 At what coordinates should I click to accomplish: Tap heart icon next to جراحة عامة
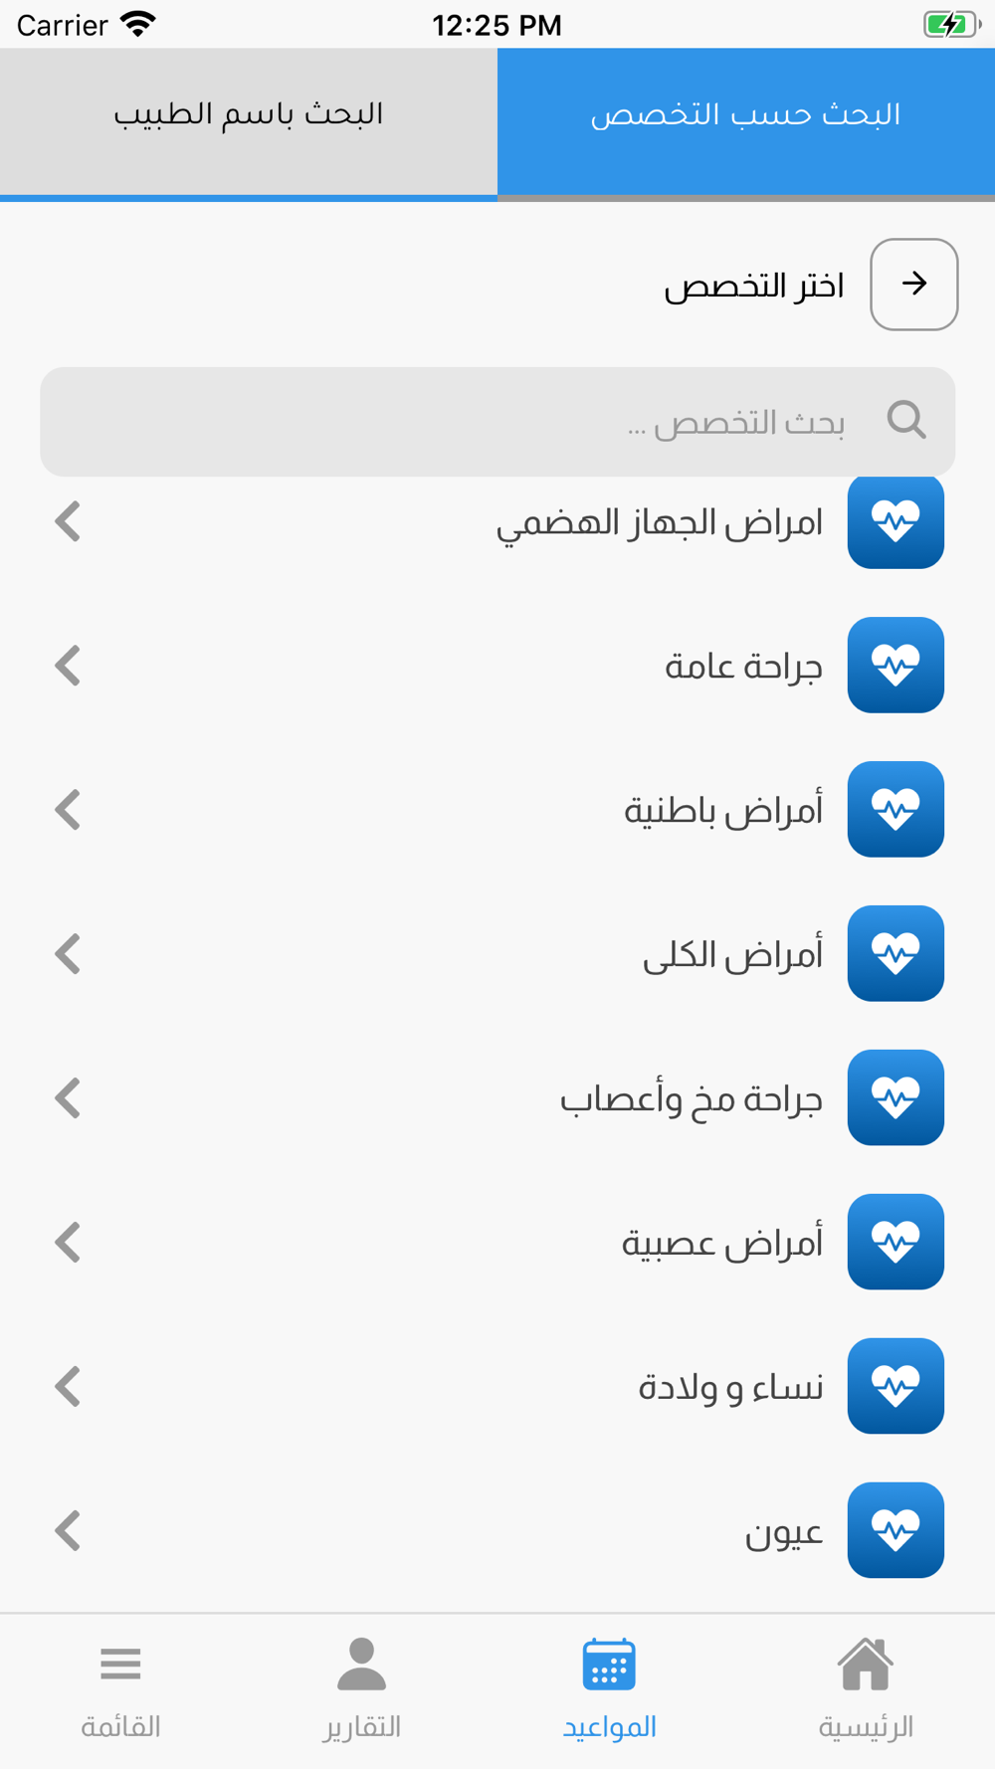895,665
